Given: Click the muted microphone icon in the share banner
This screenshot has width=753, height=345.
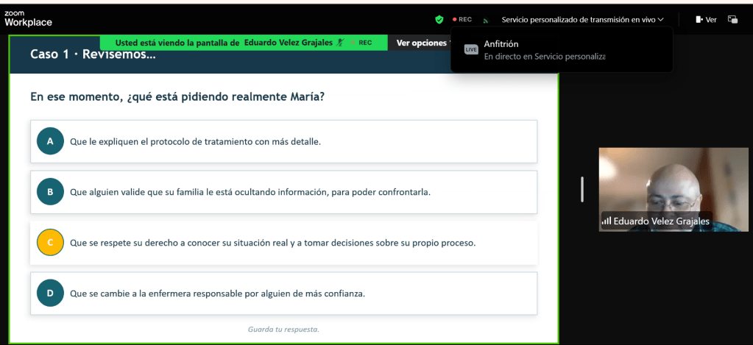Looking at the screenshot, I should tap(340, 43).
